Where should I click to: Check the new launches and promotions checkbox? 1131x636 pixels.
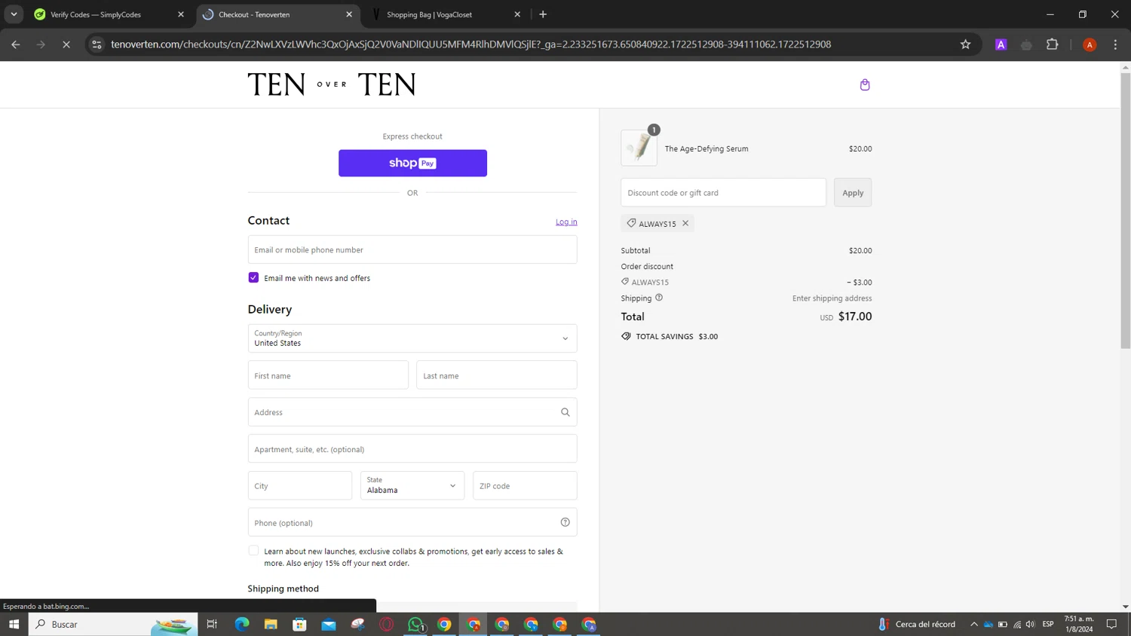click(x=253, y=551)
